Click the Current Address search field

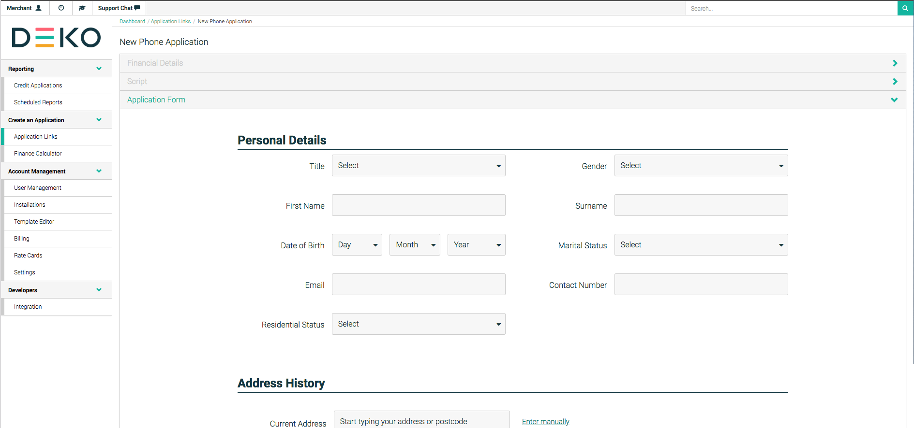(x=422, y=420)
